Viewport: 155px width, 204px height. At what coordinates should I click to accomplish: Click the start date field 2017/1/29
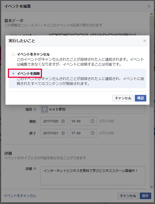tap(54, 121)
